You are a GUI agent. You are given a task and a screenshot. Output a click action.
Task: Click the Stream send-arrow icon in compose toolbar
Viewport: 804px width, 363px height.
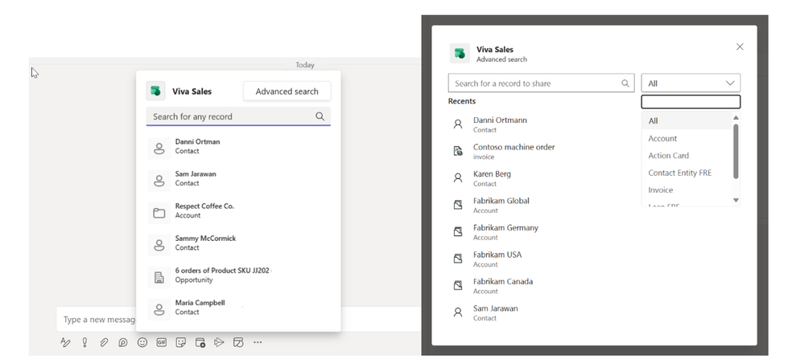click(219, 342)
